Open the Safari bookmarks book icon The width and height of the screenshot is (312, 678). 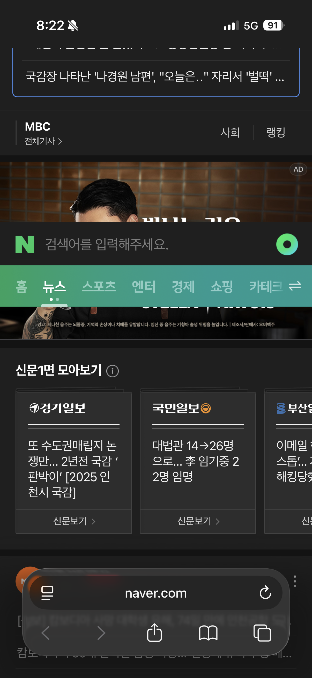(x=208, y=633)
